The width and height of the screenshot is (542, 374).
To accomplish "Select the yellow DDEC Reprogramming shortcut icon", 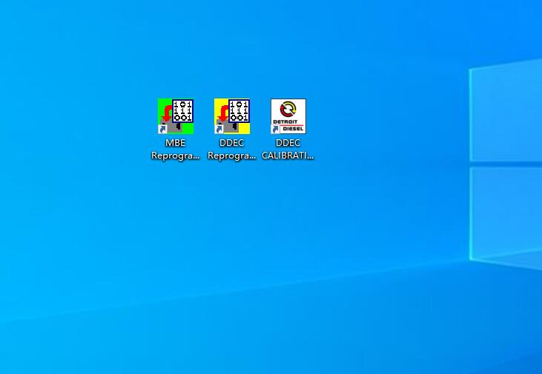I will (x=231, y=116).
